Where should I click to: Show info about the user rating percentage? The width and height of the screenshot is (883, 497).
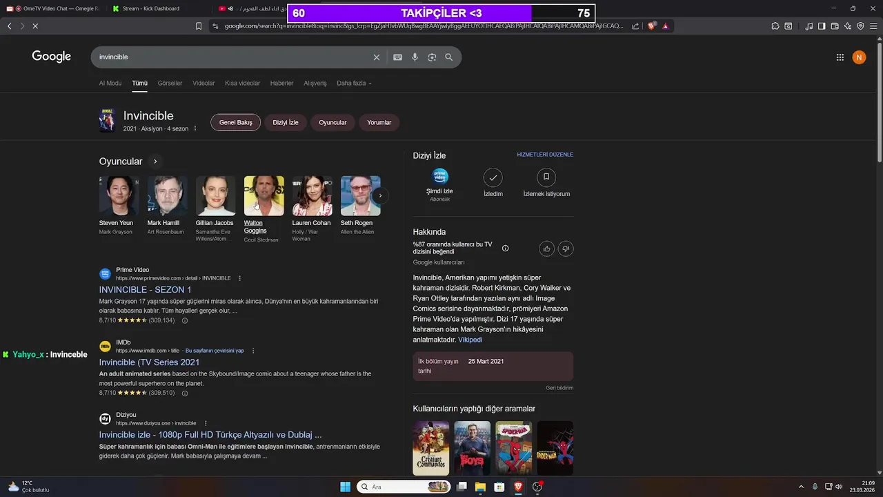coord(505,248)
